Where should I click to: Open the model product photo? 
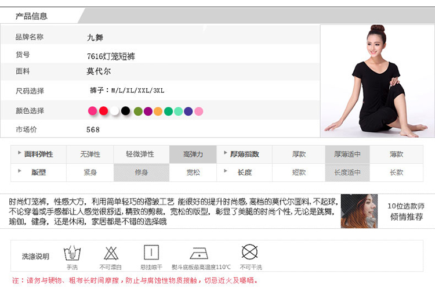(377, 81)
